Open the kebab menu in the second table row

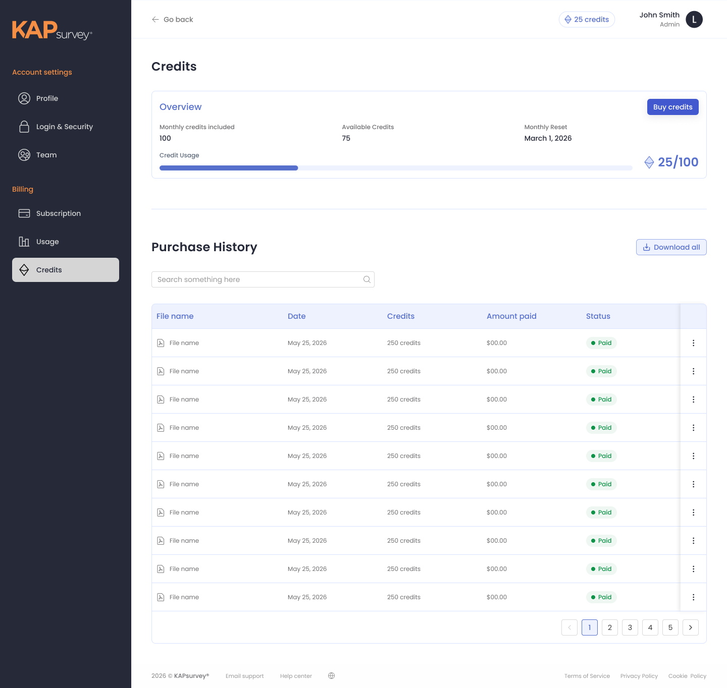click(x=693, y=371)
